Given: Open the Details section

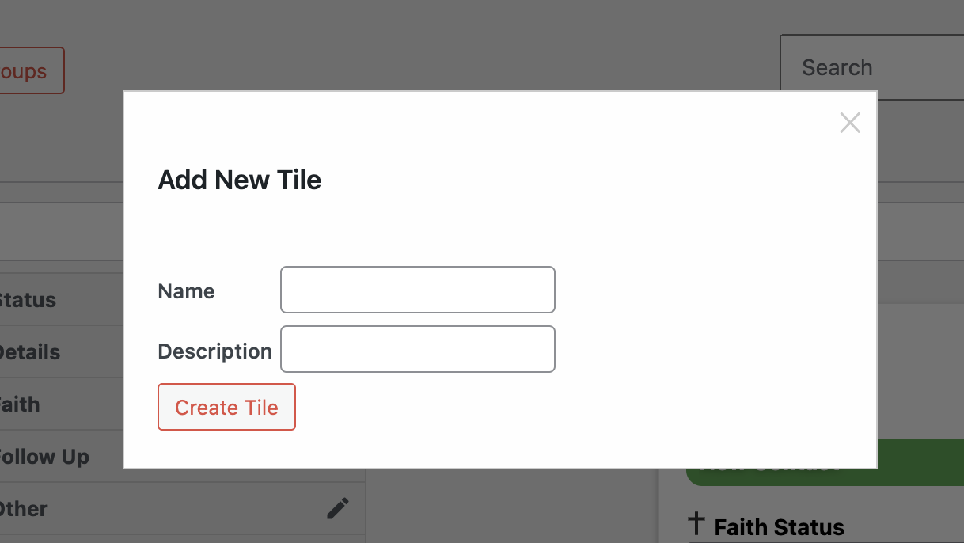Looking at the screenshot, I should coord(32,351).
